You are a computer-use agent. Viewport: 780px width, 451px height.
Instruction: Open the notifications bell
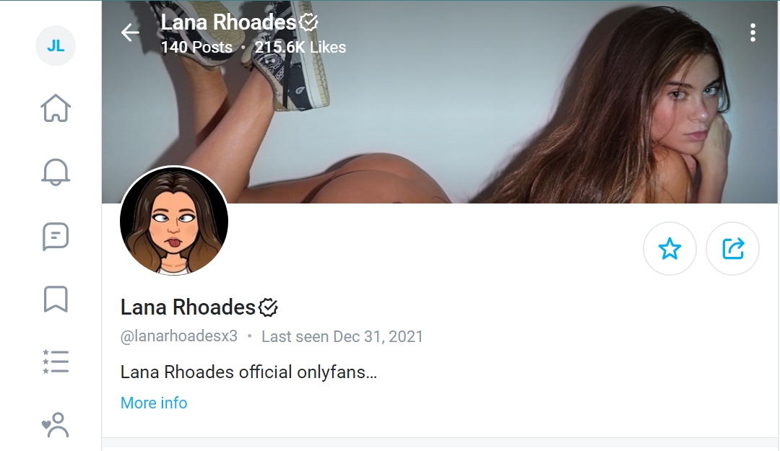point(56,172)
